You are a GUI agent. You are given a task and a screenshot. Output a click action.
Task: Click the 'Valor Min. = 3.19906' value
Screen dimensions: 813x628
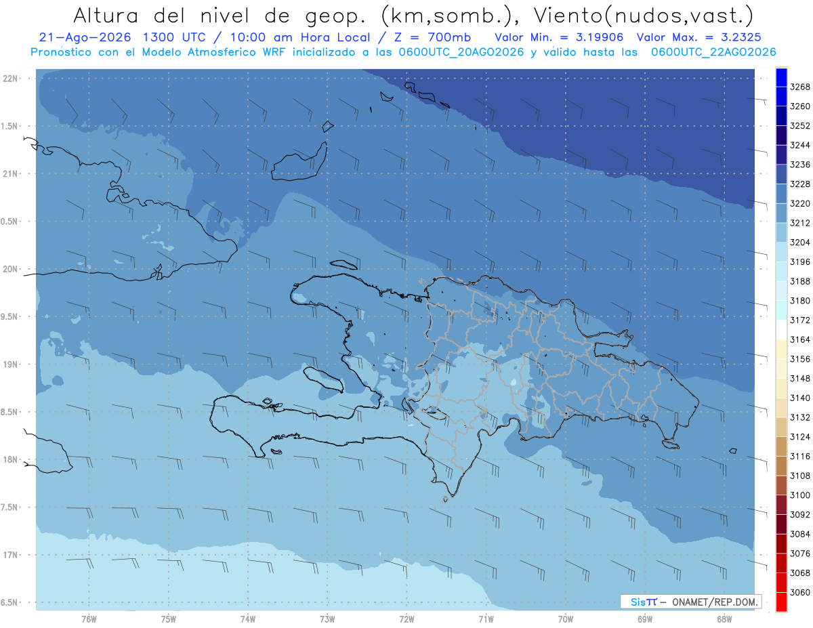pyautogui.click(x=560, y=38)
